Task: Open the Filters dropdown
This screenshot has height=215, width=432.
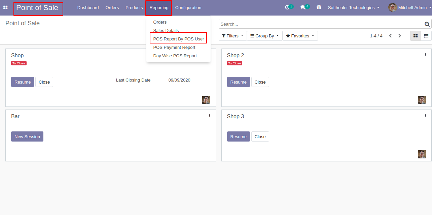Action: [232, 36]
